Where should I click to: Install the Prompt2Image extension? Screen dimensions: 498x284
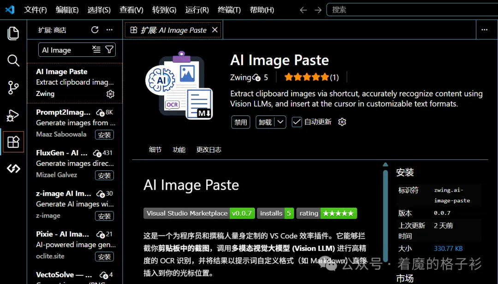click(x=105, y=135)
